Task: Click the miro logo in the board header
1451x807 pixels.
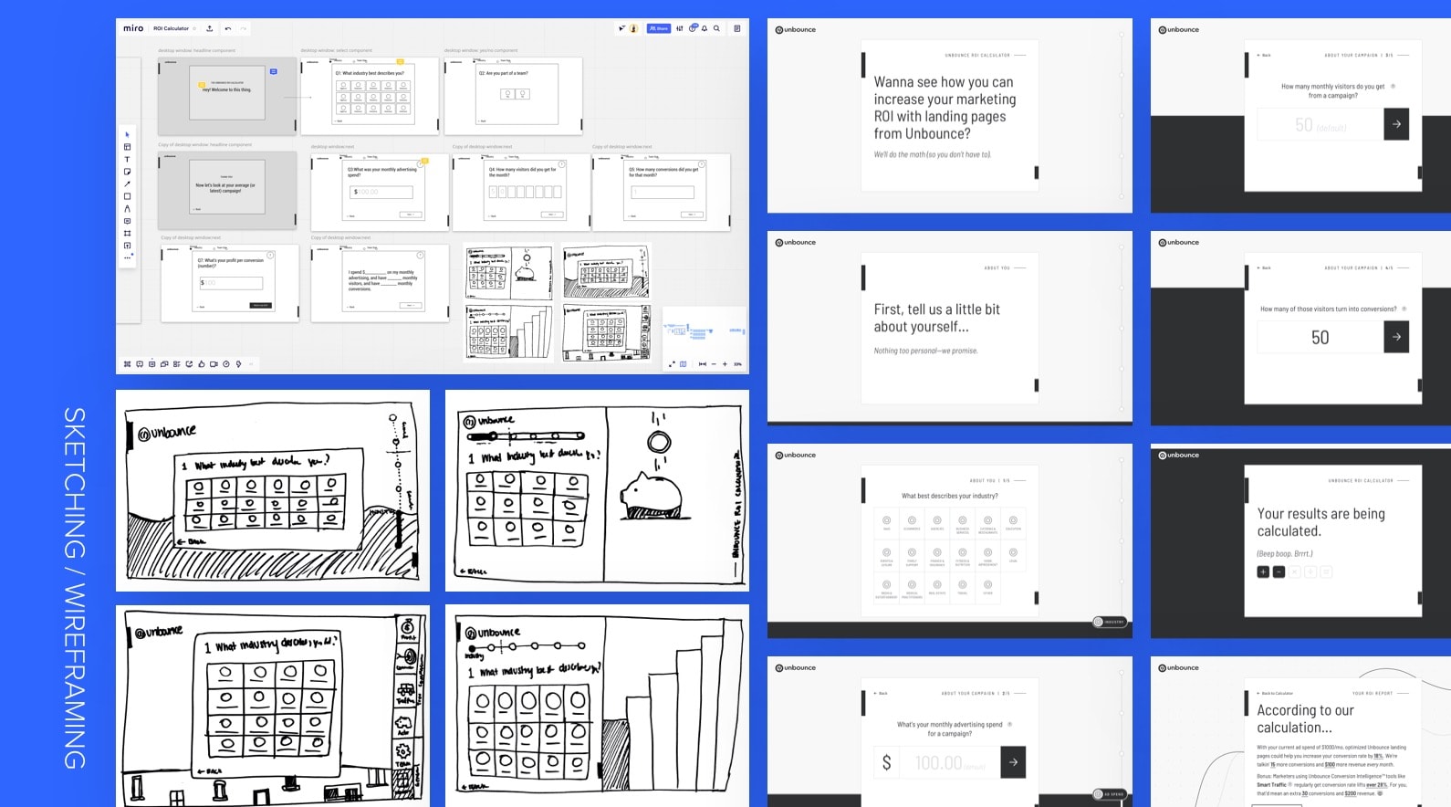Action: [133, 28]
